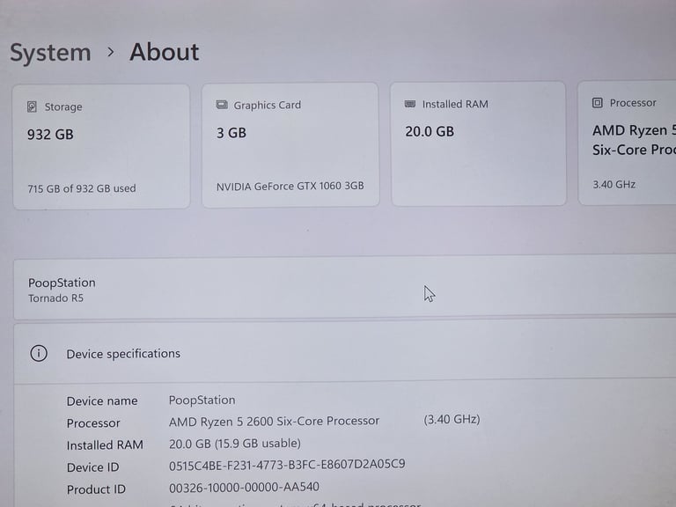The height and width of the screenshot is (507, 676).
Task: Click the '932 GB' storage value
Action: (50, 135)
